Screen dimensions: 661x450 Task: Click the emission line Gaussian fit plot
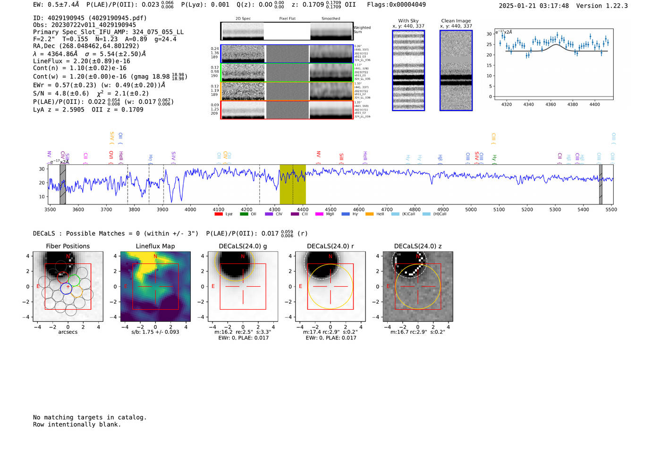point(554,64)
